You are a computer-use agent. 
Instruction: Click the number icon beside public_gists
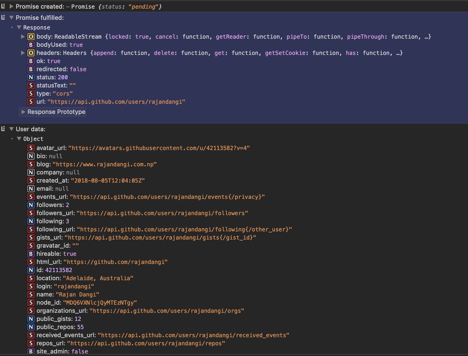tap(31, 319)
